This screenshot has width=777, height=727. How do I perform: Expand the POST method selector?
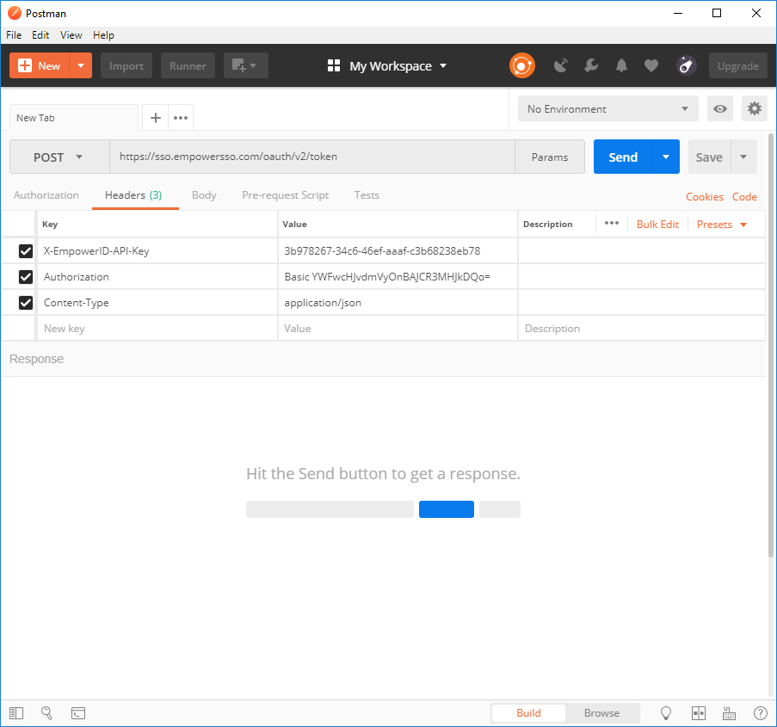click(59, 157)
